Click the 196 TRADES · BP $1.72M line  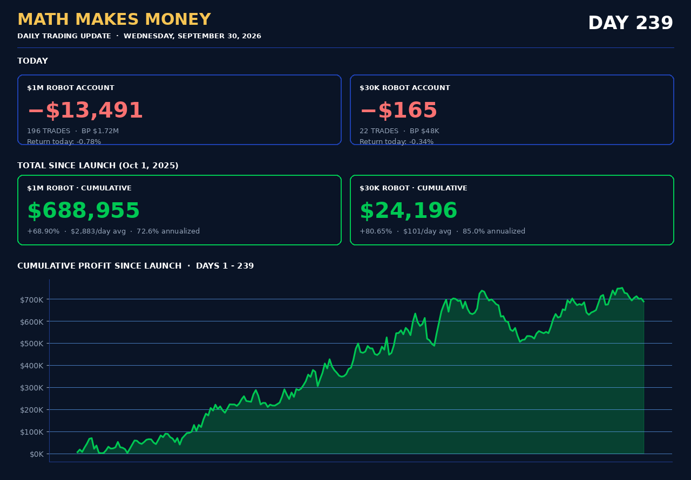(x=73, y=131)
